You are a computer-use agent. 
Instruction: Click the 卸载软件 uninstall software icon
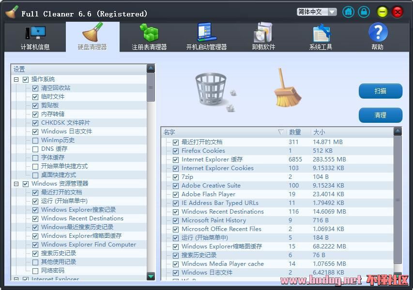pyautogui.click(x=263, y=33)
